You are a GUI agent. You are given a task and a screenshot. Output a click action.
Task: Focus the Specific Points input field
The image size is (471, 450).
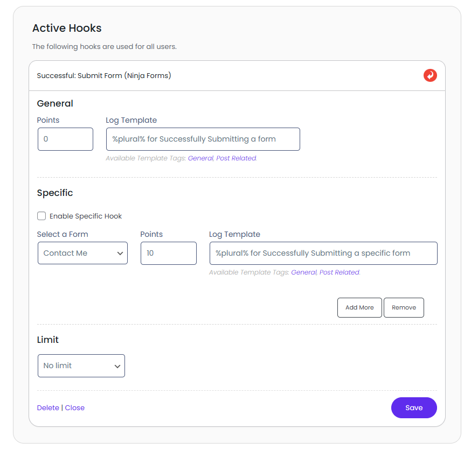[x=168, y=253]
